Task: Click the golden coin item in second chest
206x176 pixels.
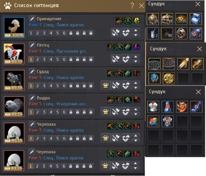Action: (x=169, y=78)
